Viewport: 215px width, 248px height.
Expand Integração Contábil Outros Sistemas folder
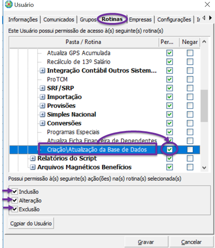point(42,71)
